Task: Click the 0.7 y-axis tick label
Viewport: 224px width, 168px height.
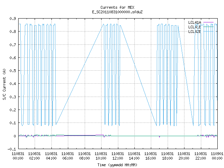Action: pos(13,45)
